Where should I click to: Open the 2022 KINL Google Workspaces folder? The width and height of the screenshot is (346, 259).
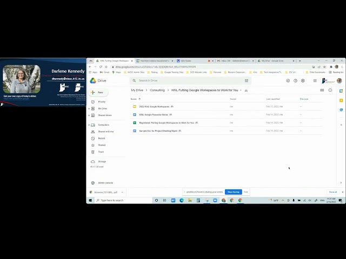[154, 107]
